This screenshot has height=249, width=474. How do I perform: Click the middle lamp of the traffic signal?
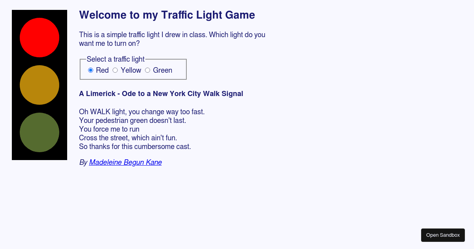tap(39, 85)
